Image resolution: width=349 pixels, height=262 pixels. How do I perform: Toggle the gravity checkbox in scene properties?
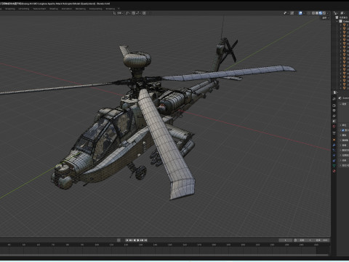pos(342,130)
